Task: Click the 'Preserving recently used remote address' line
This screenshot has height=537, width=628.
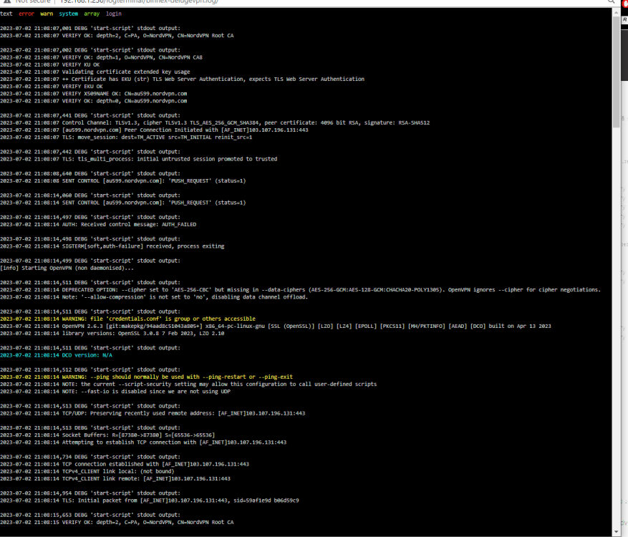Action: pos(153,413)
